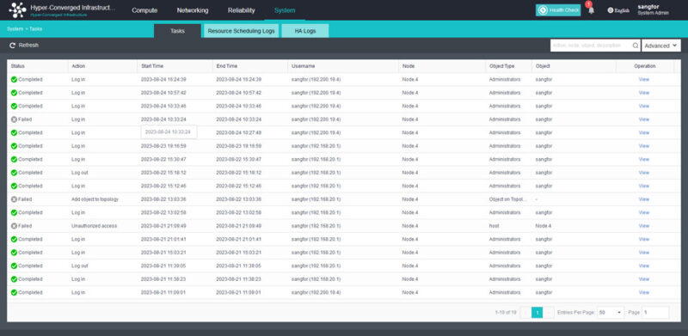
Task: Click 'Object on Topol...' object type cell
Action: point(507,199)
